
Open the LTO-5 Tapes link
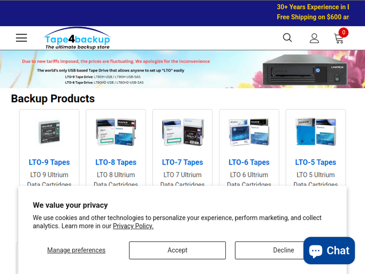[x=315, y=162]
